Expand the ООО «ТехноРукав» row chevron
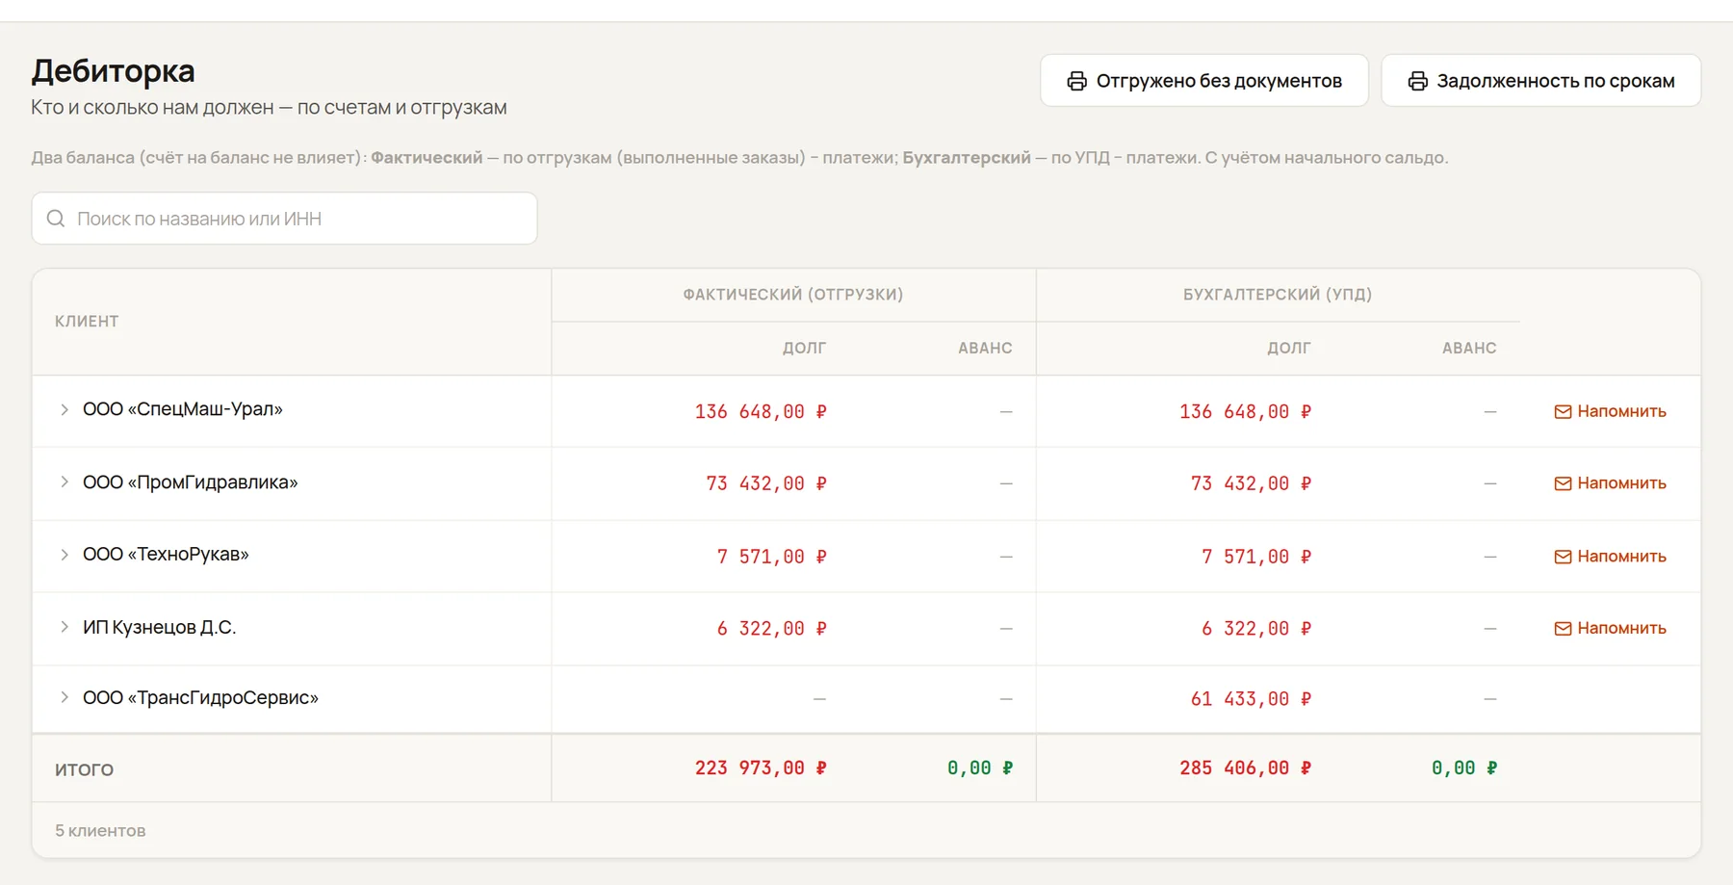Viewport: 1733px width, 885px height. click(65, 555)
